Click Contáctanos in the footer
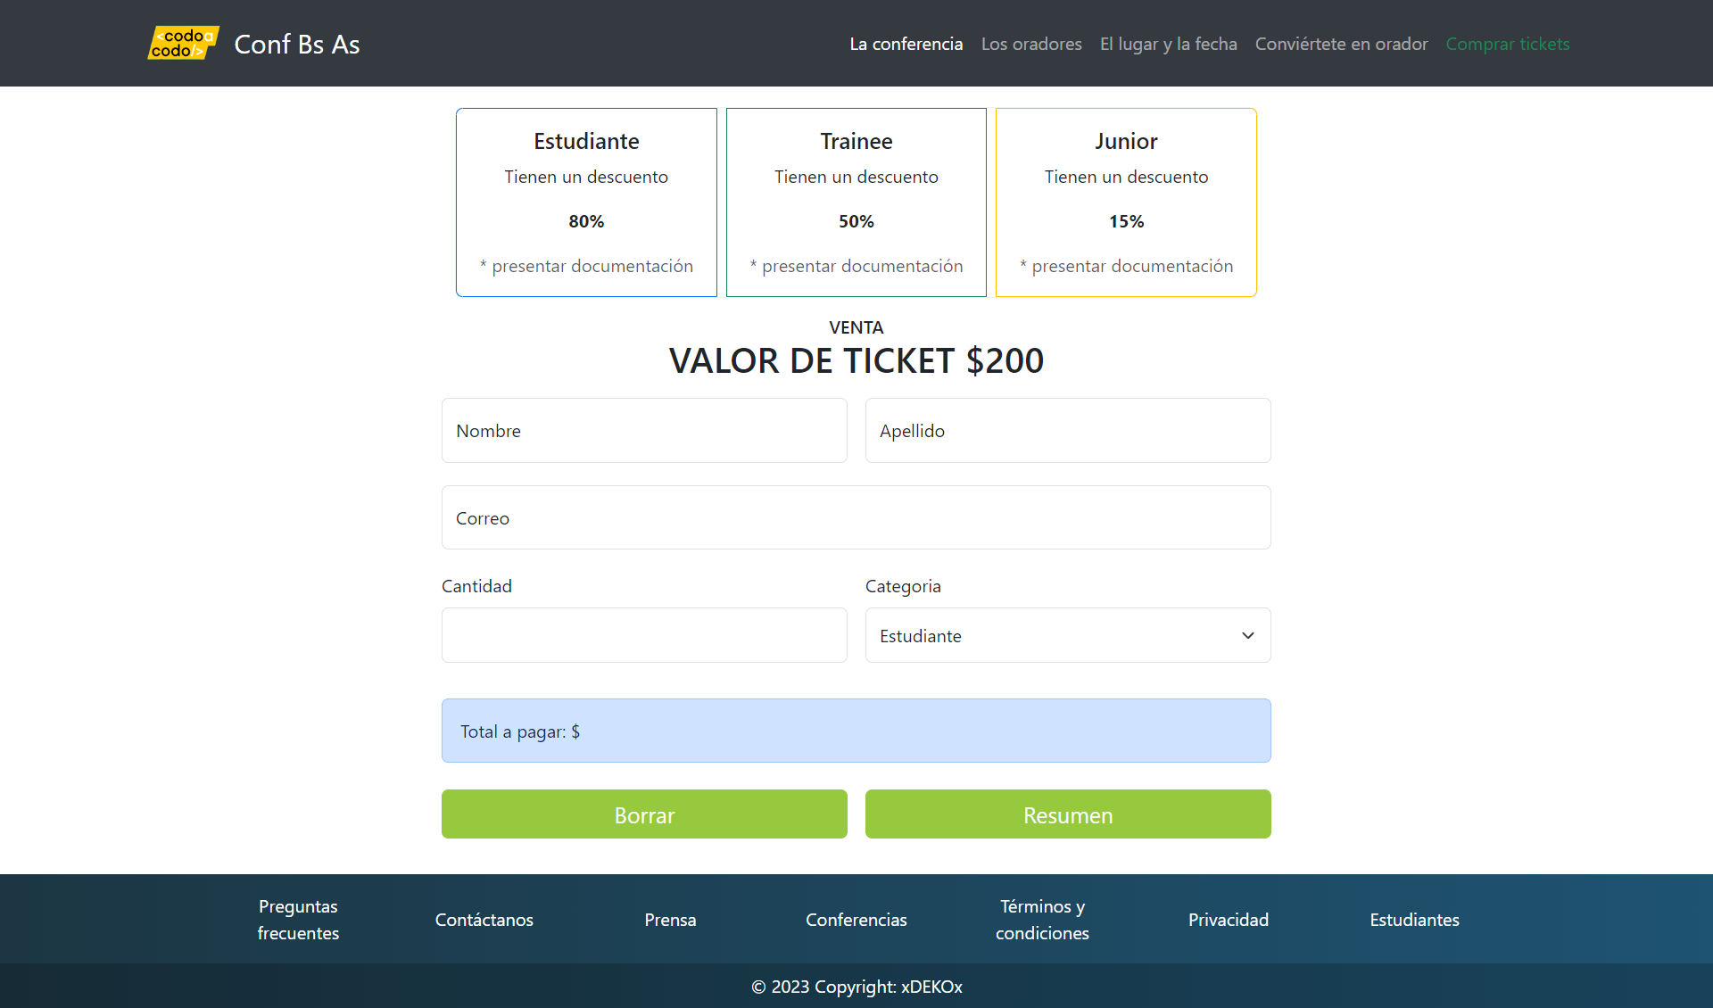This screenshot has width=1713, height=1008. 484,920
